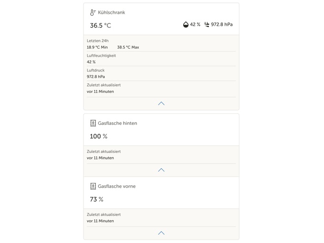Click the Gasflasche hinten gas bottle icon
324x243 pixels.
pos(93,123)
